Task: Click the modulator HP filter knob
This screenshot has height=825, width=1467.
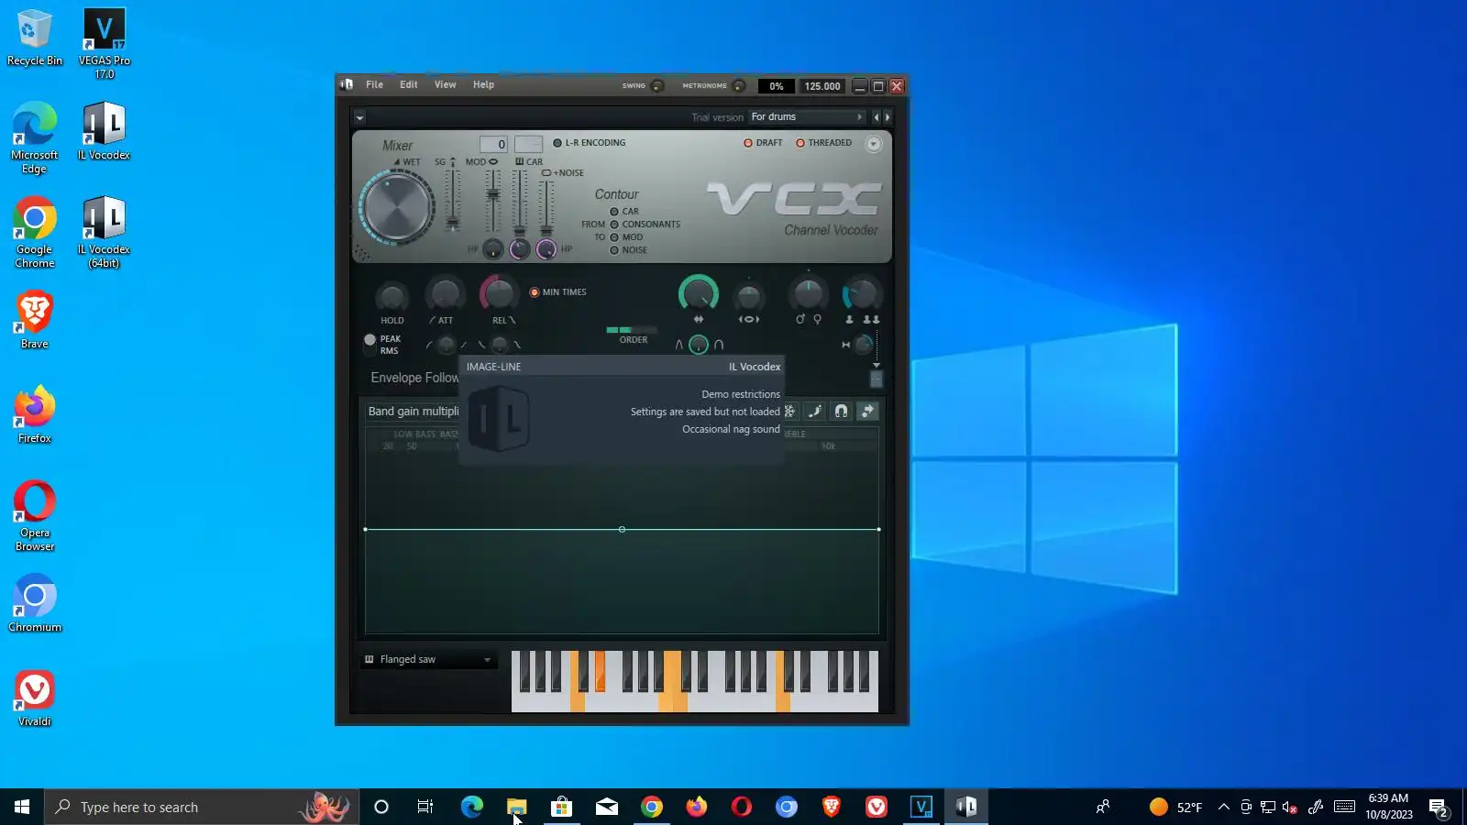Action: tap(493, 248)
